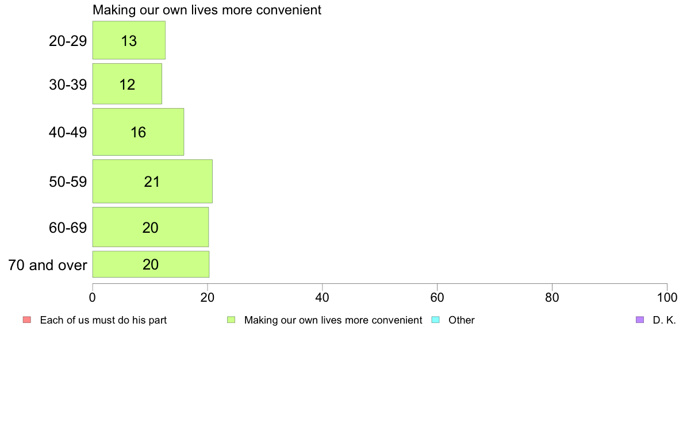Viewport: 683px width, 423px height.
Task: Click the red 'Each of us' legend swatch
Action: [27, 320]
